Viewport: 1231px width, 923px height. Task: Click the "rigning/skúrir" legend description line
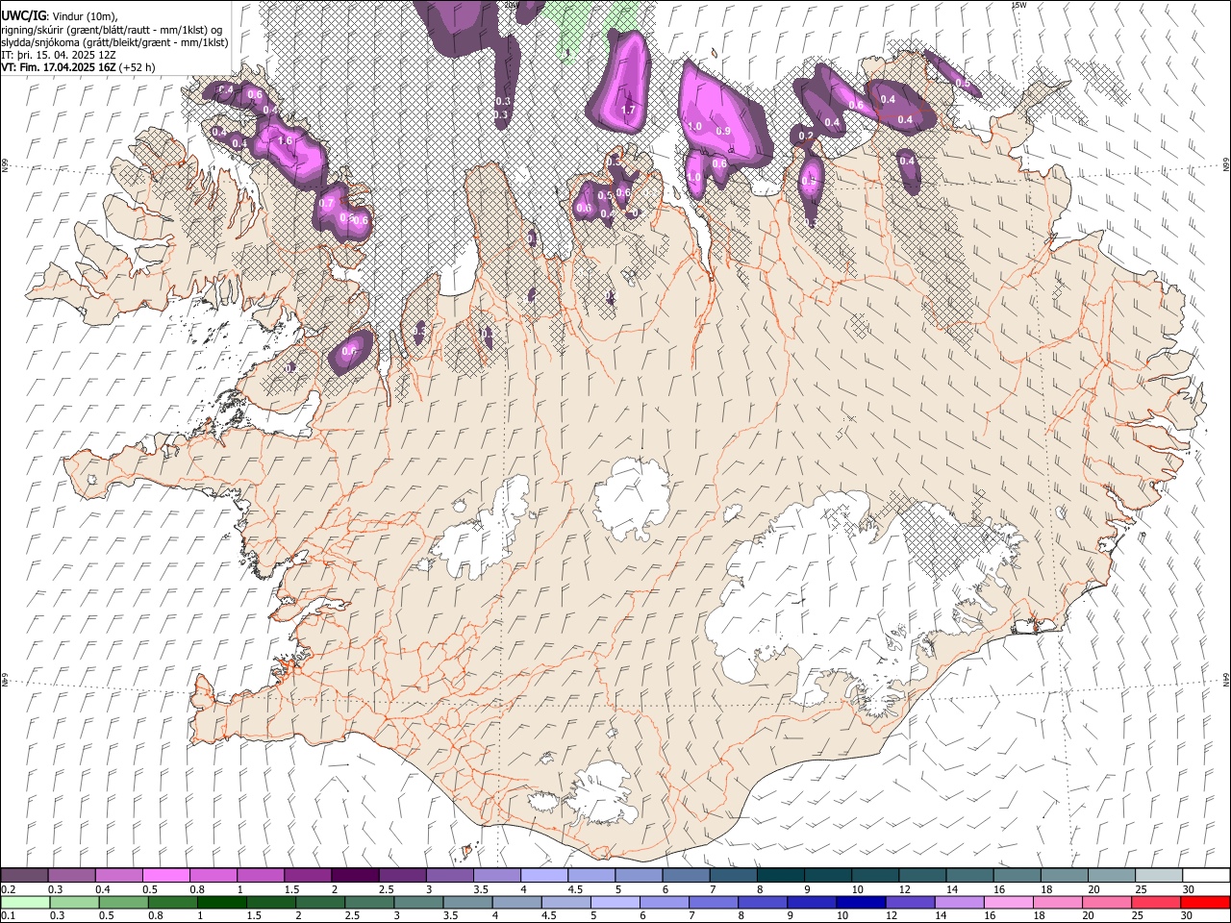(x=113, y=30)
